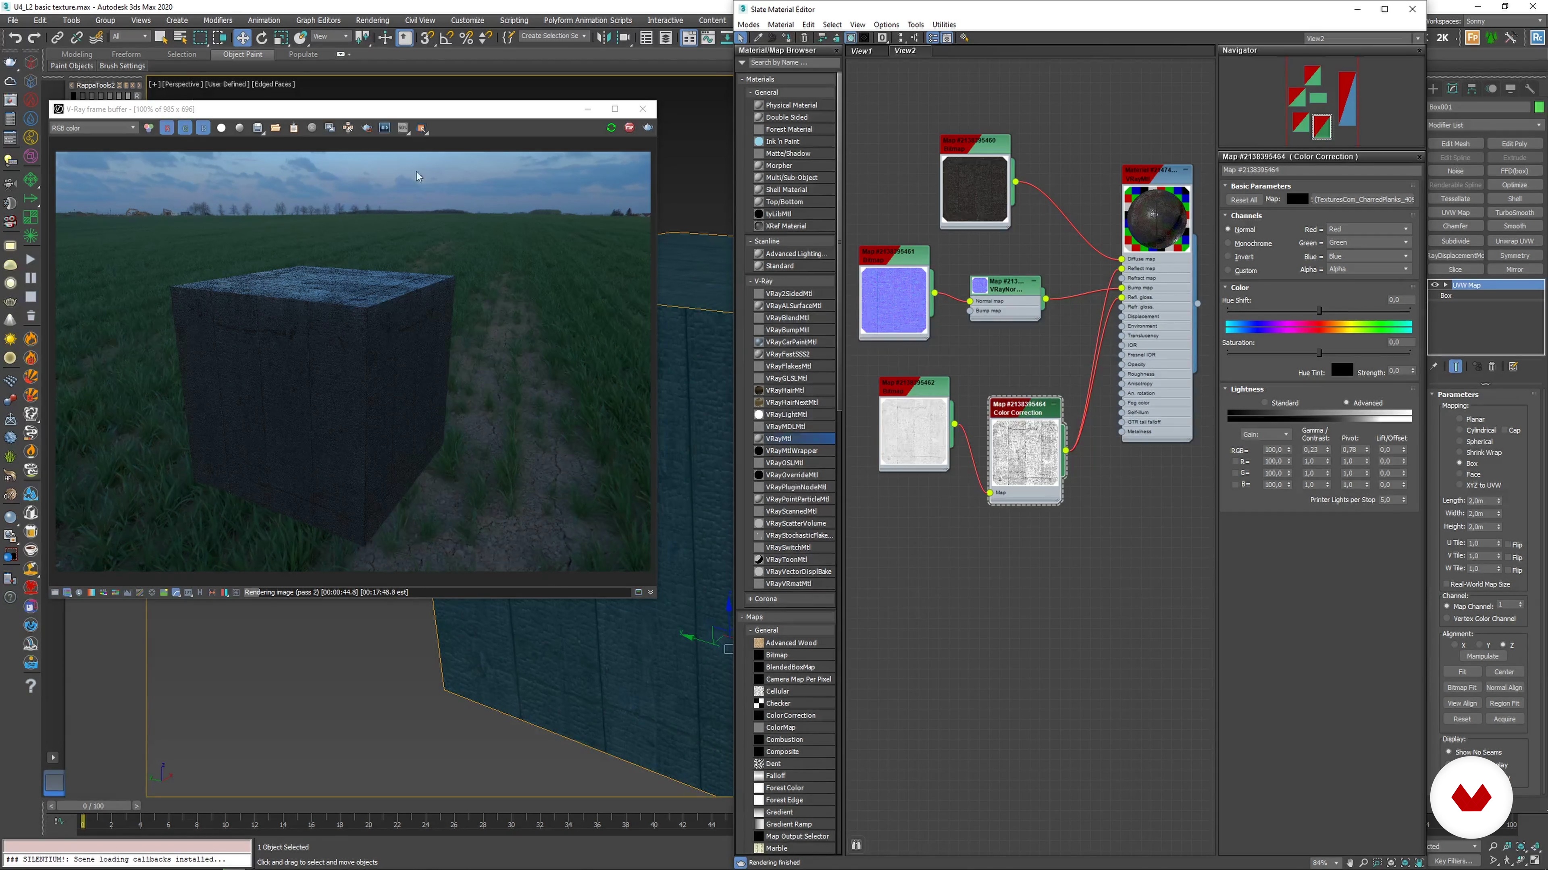The height and width of the screenshot is (870, 1548).
Task: Pick material from object eyedropper in Slate
Action: [758, 38]
